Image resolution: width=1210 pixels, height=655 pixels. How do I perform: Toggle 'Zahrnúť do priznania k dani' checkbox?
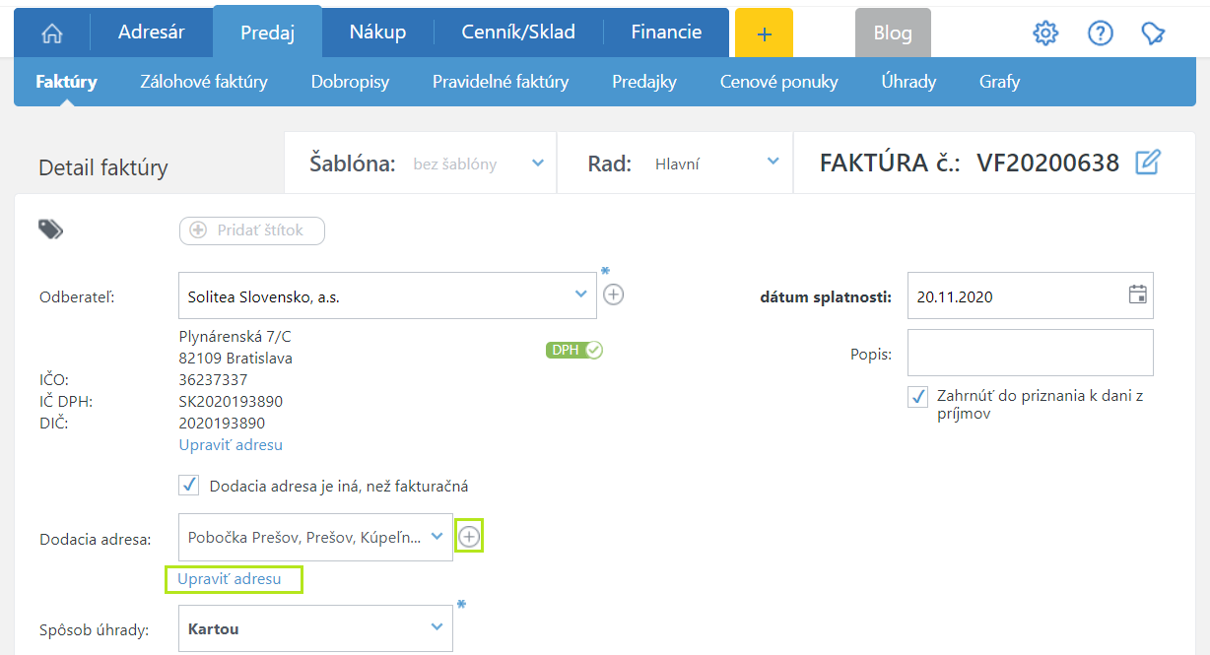pyautogui.click(x=918, y=396)
